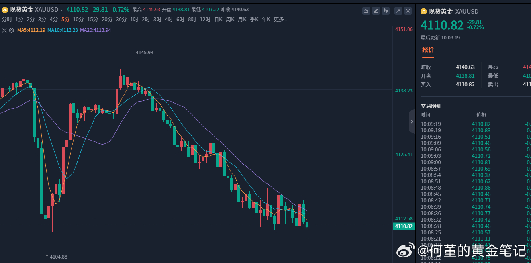
Task: Click the MA20:4113.94 indicator label
Action: [x=96, y=30]
